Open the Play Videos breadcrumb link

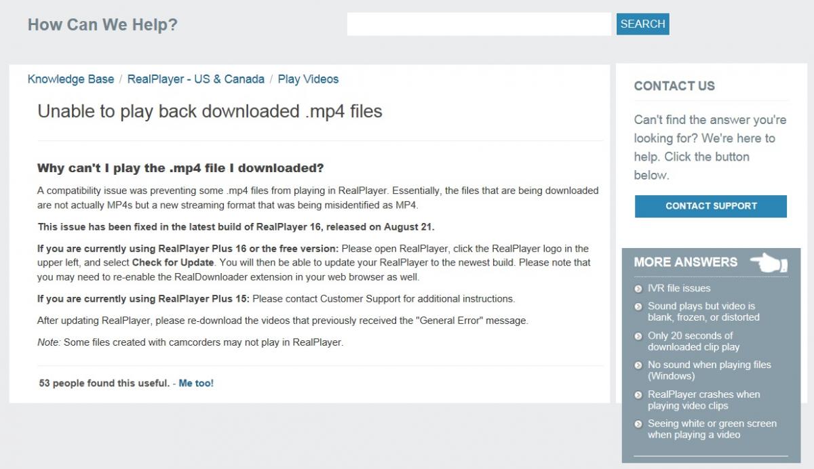(308, 79)
